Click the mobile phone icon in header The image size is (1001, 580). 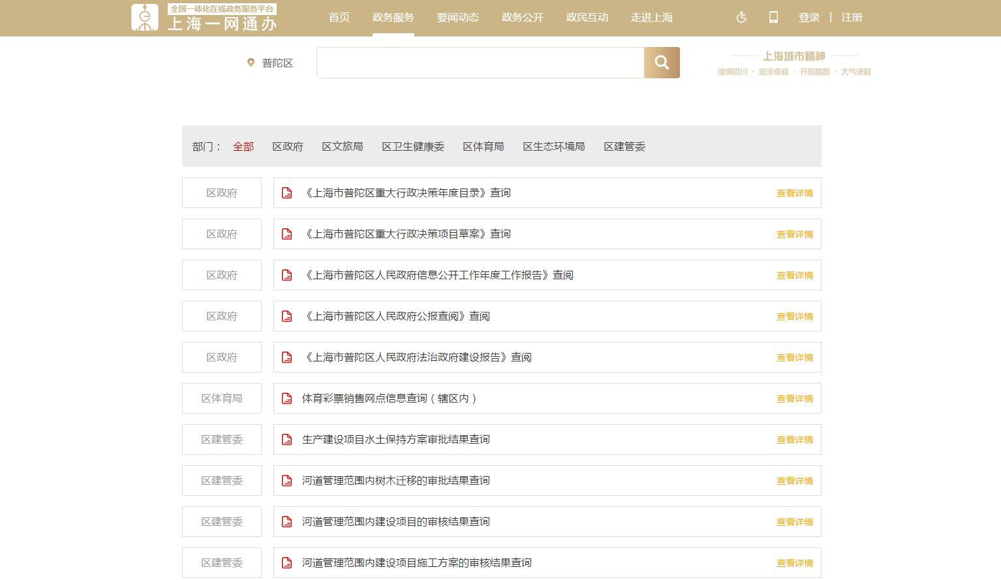(773, 18)
